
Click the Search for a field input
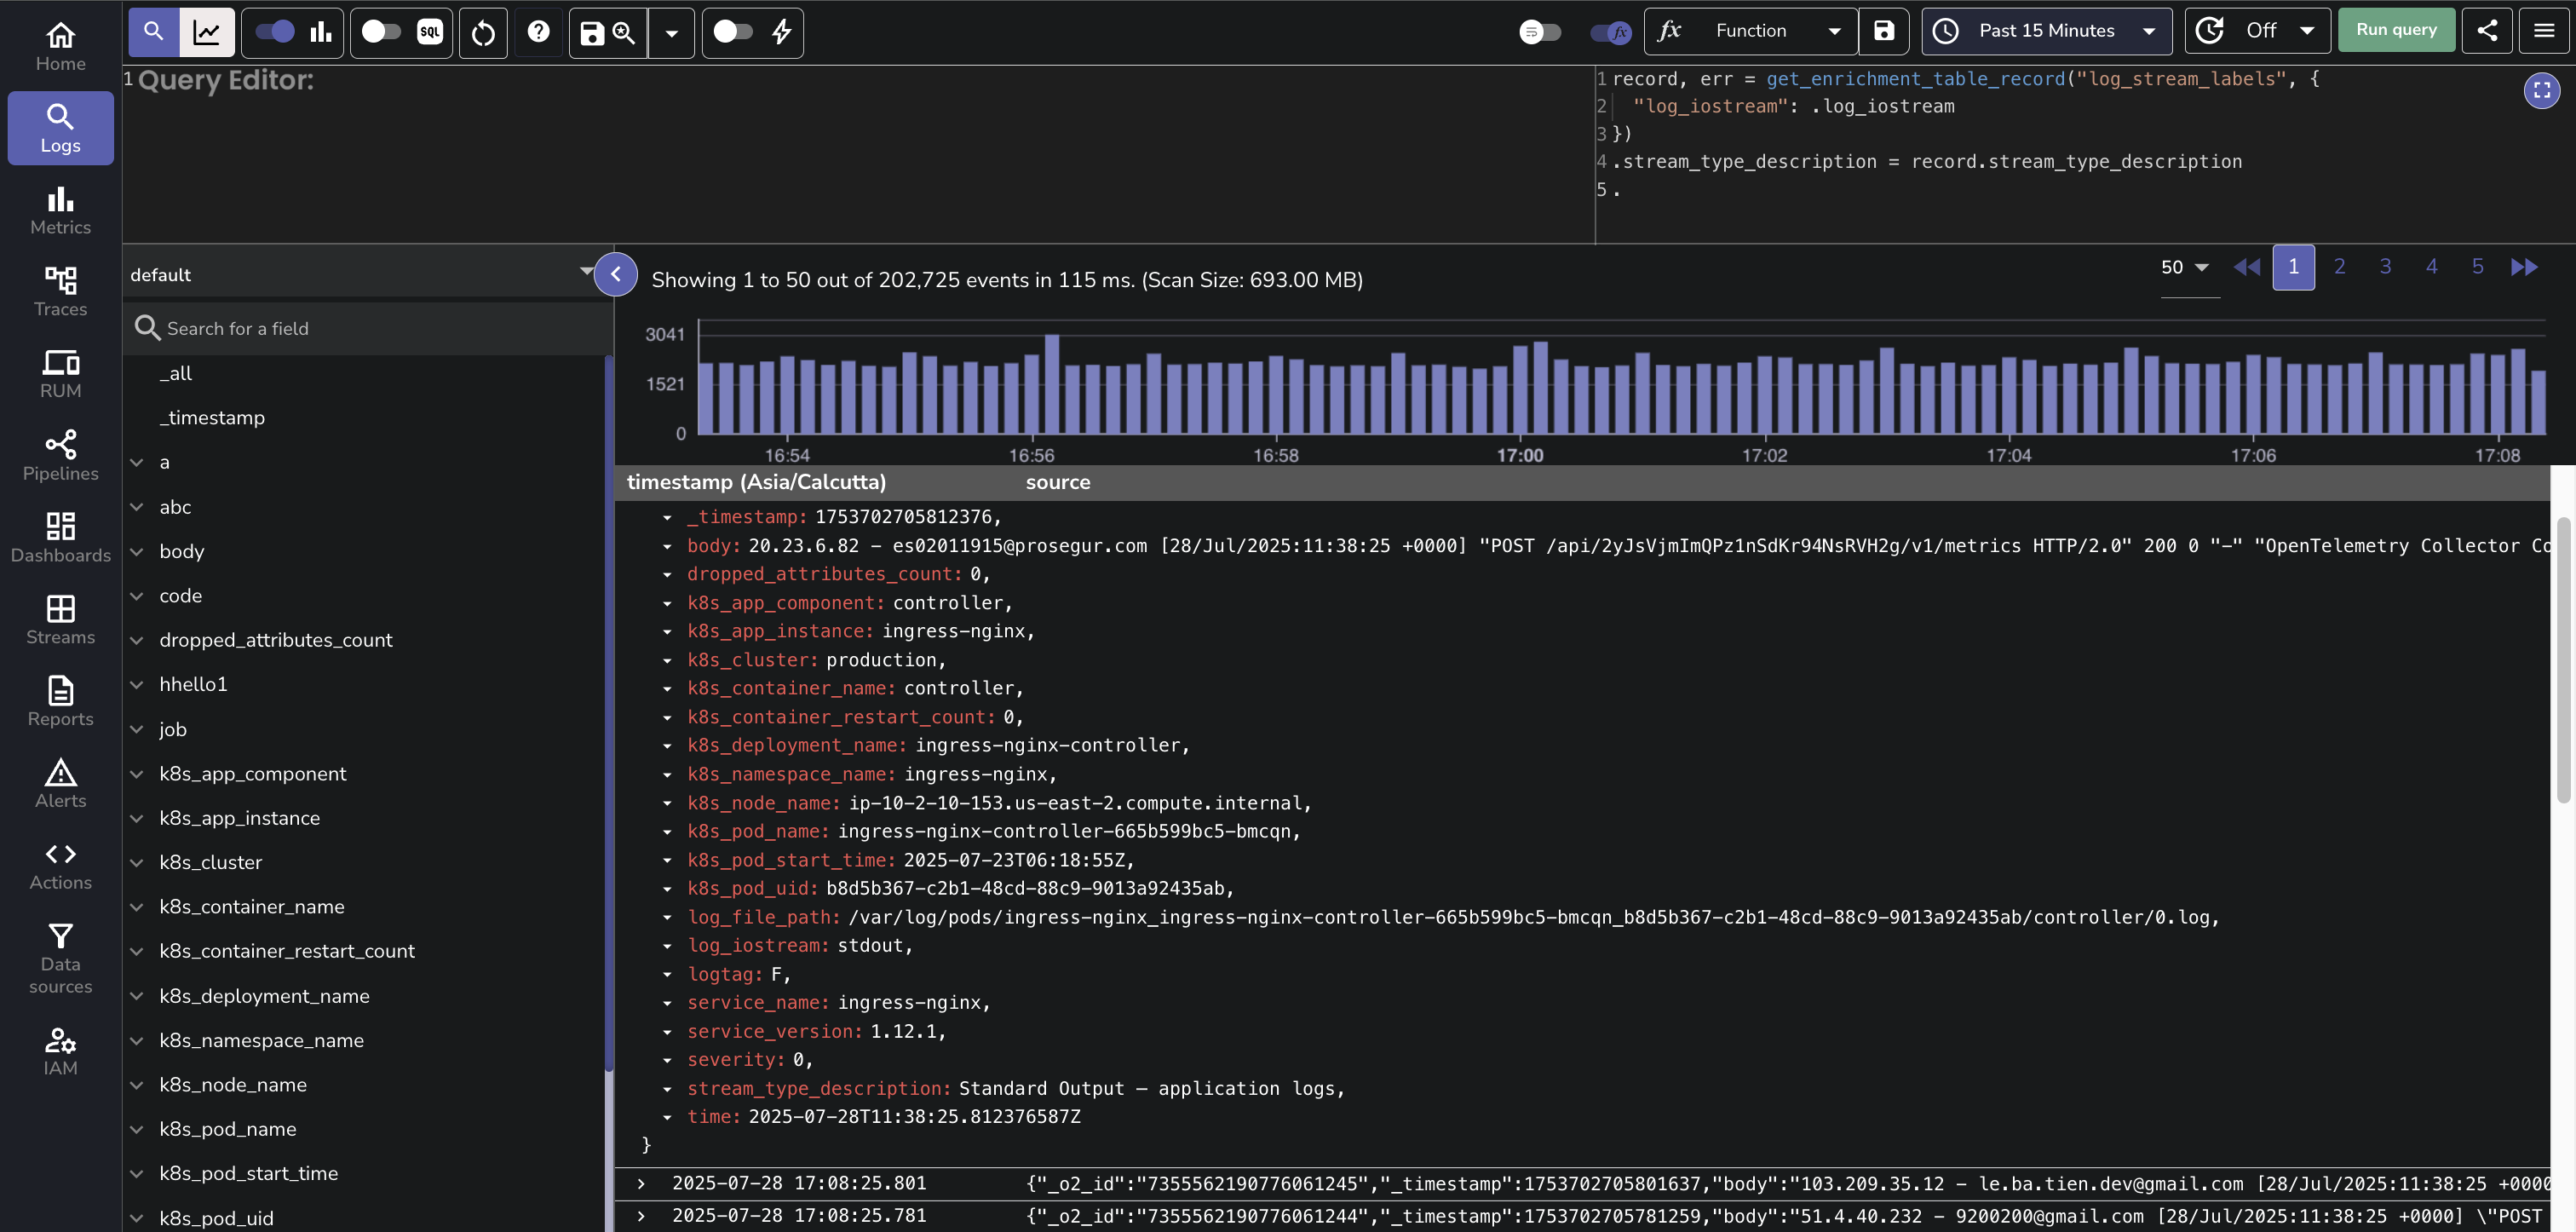click(x=370, y=328)
